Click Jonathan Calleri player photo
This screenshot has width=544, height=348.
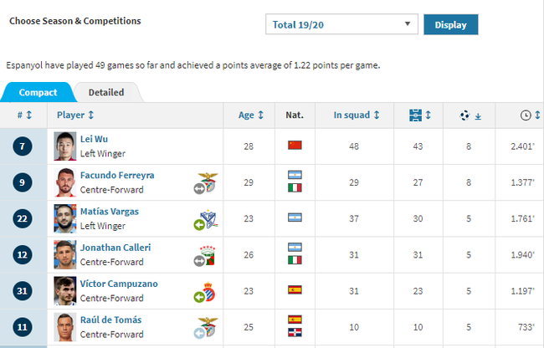pyautogui.click(x=65, y=255)
